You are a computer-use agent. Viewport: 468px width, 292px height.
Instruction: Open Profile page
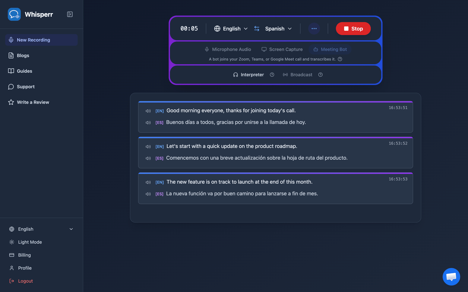[x=41, y=268]
